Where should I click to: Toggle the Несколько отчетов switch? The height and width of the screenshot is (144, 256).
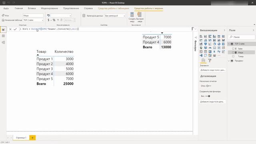click(x=208, y=86)
